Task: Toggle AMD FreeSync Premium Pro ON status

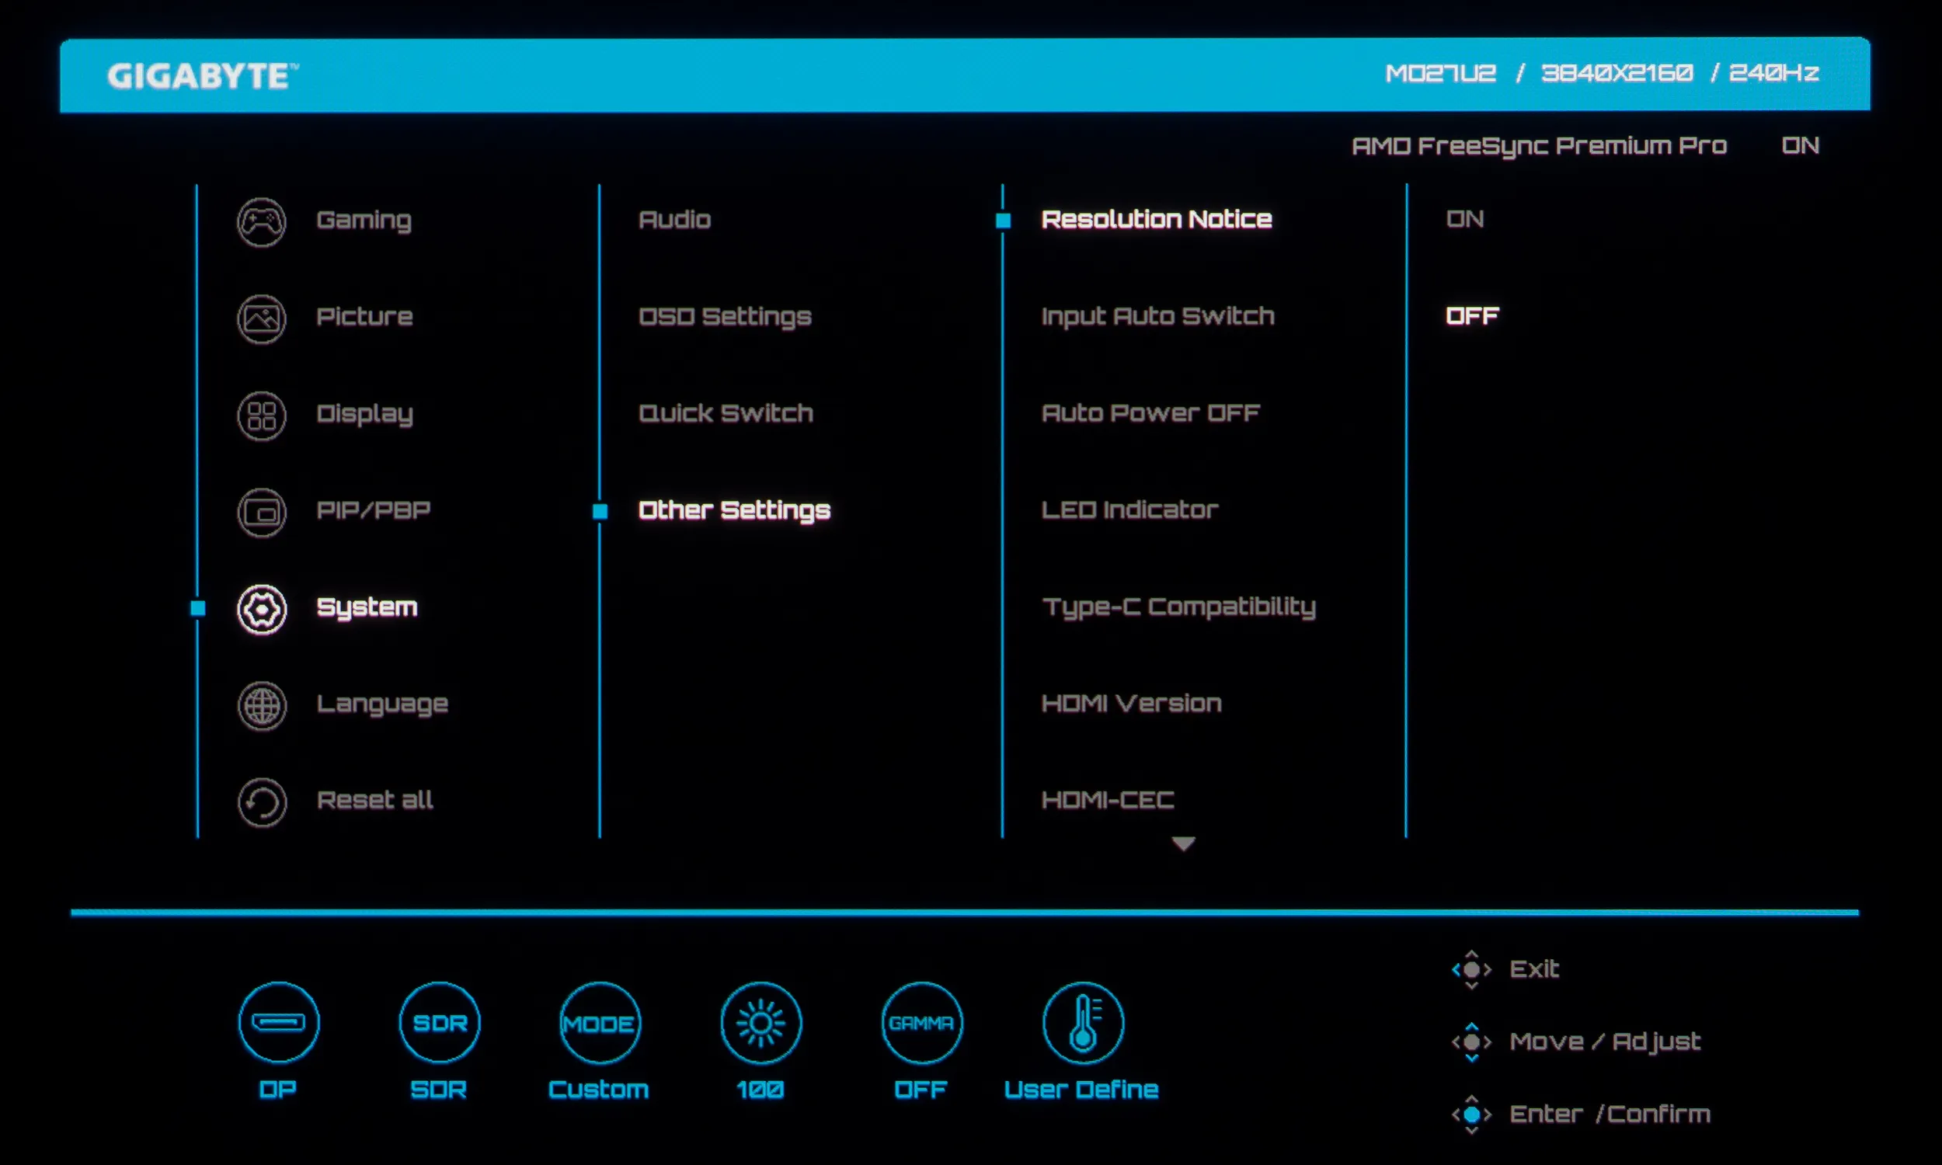Action: (x=1800, y=145)
